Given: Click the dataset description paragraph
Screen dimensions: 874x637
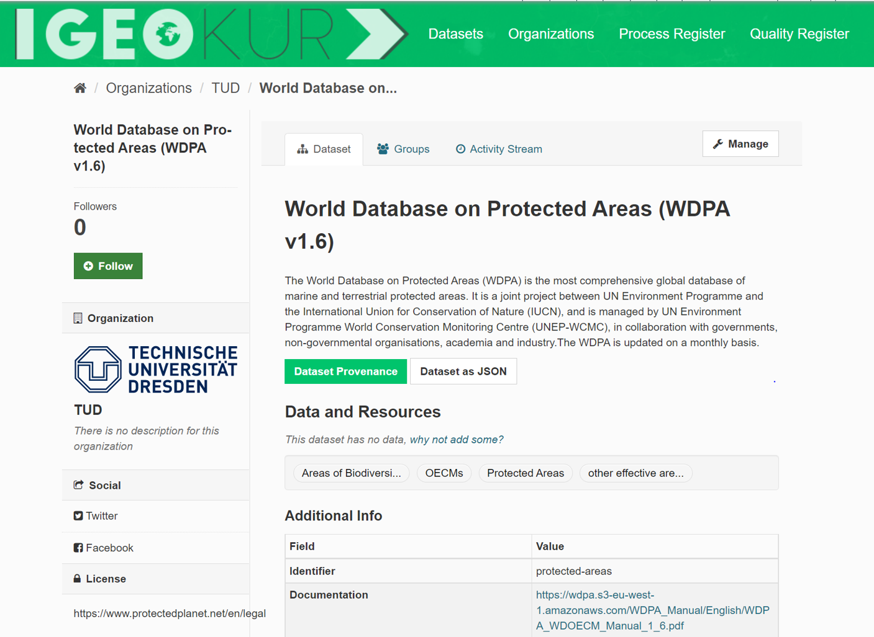Looking at the screenshot, I should point(531,311).
